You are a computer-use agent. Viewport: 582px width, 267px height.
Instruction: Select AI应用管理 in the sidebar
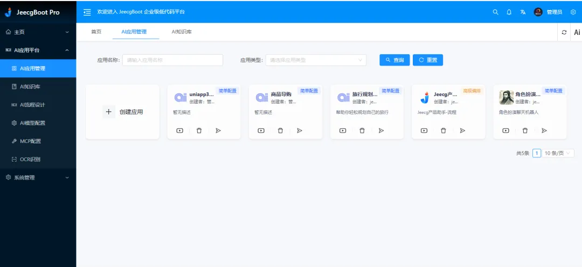tap(38, 68)
